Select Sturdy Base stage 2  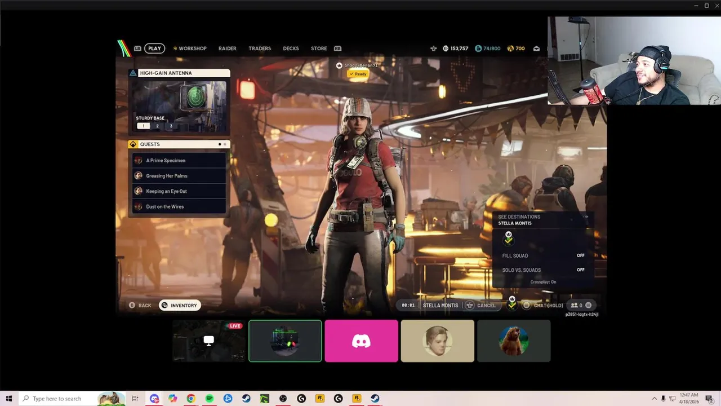tap(157, 126)
